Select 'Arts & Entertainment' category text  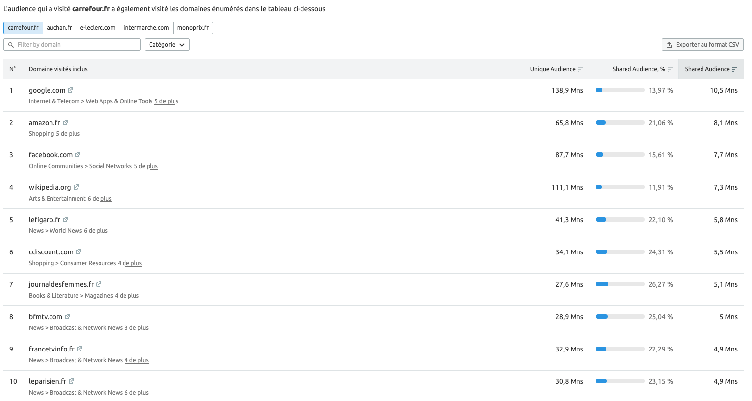click(57, 199)
